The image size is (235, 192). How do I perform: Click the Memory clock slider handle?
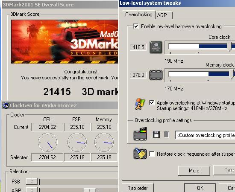[232, 74]
